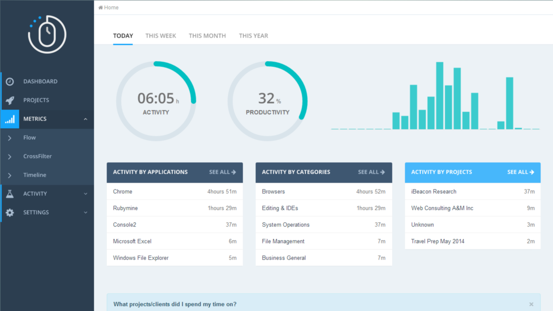The width and height of the screenshot is (553, 311).
Task: See all Activity by Applications
Action: point(222,172)
